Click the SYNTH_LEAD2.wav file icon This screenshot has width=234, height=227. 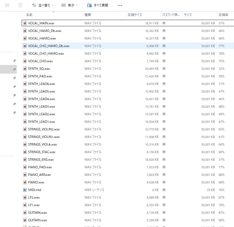25,114
